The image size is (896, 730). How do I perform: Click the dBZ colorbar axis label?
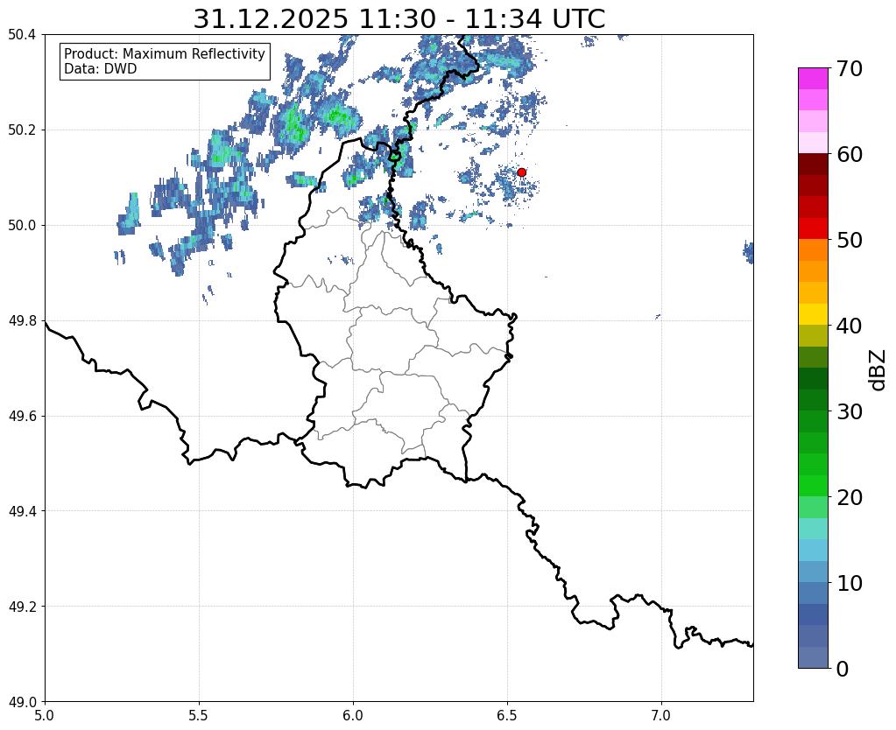point(878,369)
